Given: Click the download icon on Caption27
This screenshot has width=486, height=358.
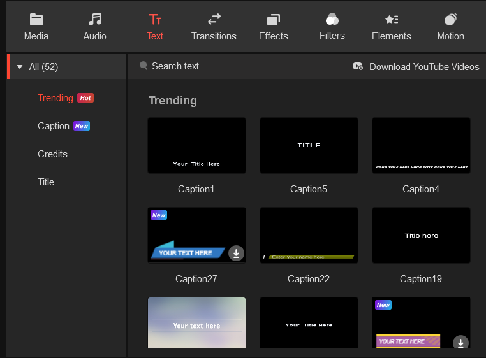Looking at the screenshot, I should pos(236,253).
